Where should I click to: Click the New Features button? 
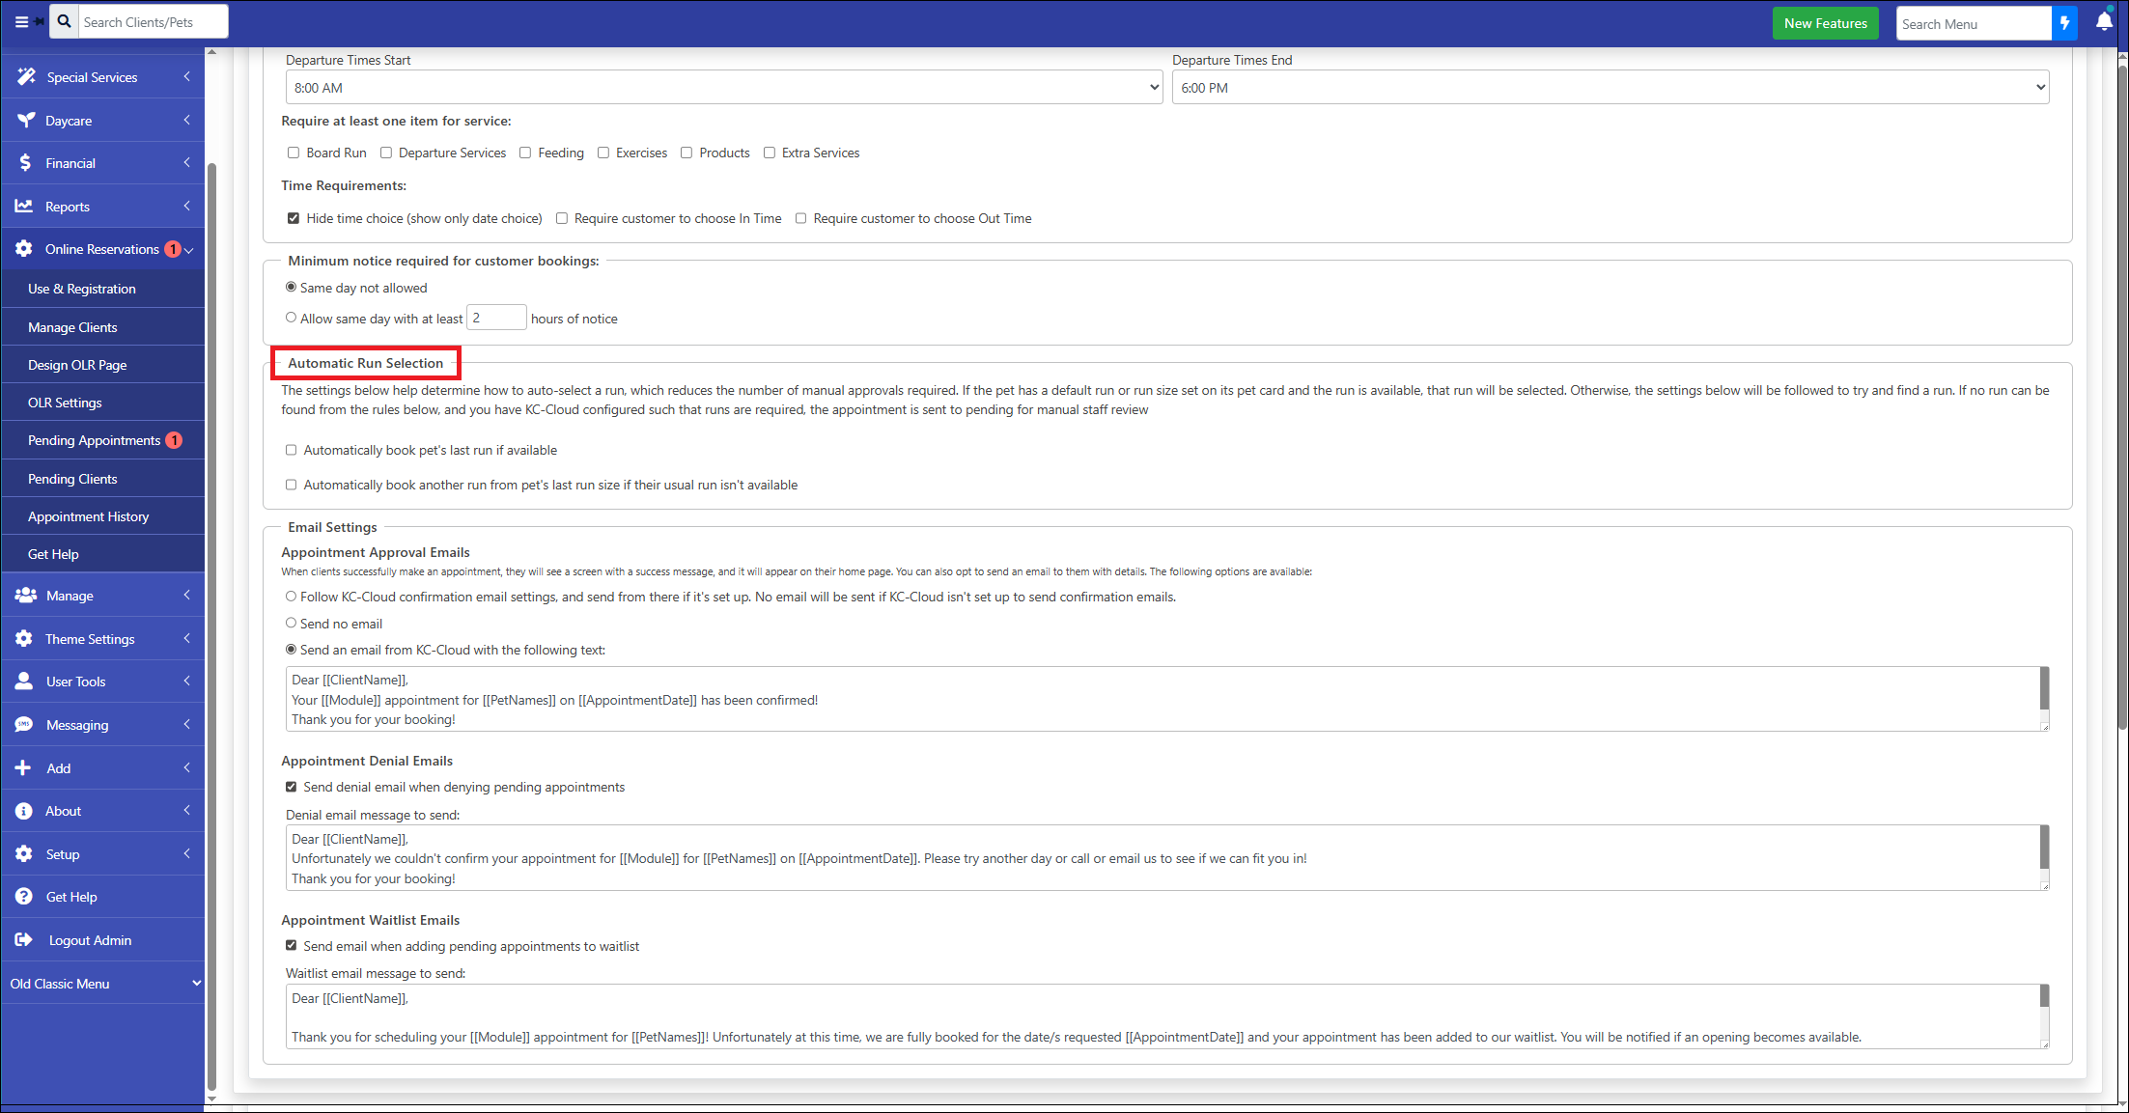click(x=1824, y=23)
